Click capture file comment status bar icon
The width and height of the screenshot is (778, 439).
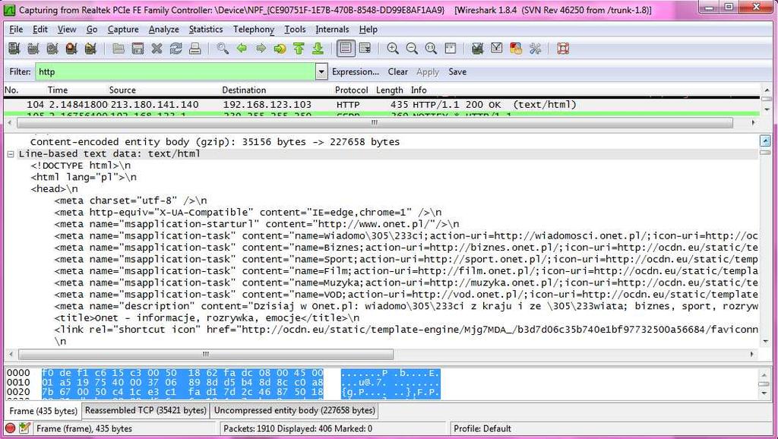pyautogui.click(x=24, y=428)
